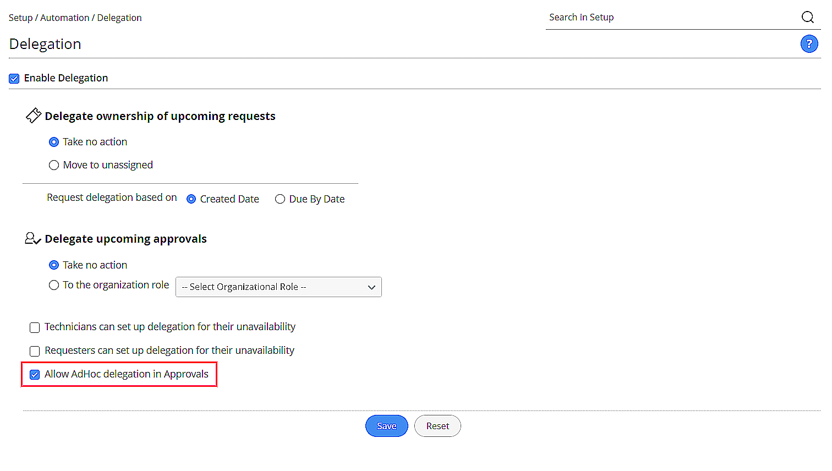Screen dimensions: 832x471
Task: Select Created Date radio button
Action: point(191,199)
